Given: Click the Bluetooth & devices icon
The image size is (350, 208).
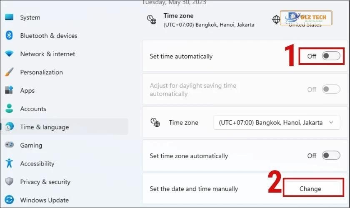Looking at the screenshot, I should 9,36.
